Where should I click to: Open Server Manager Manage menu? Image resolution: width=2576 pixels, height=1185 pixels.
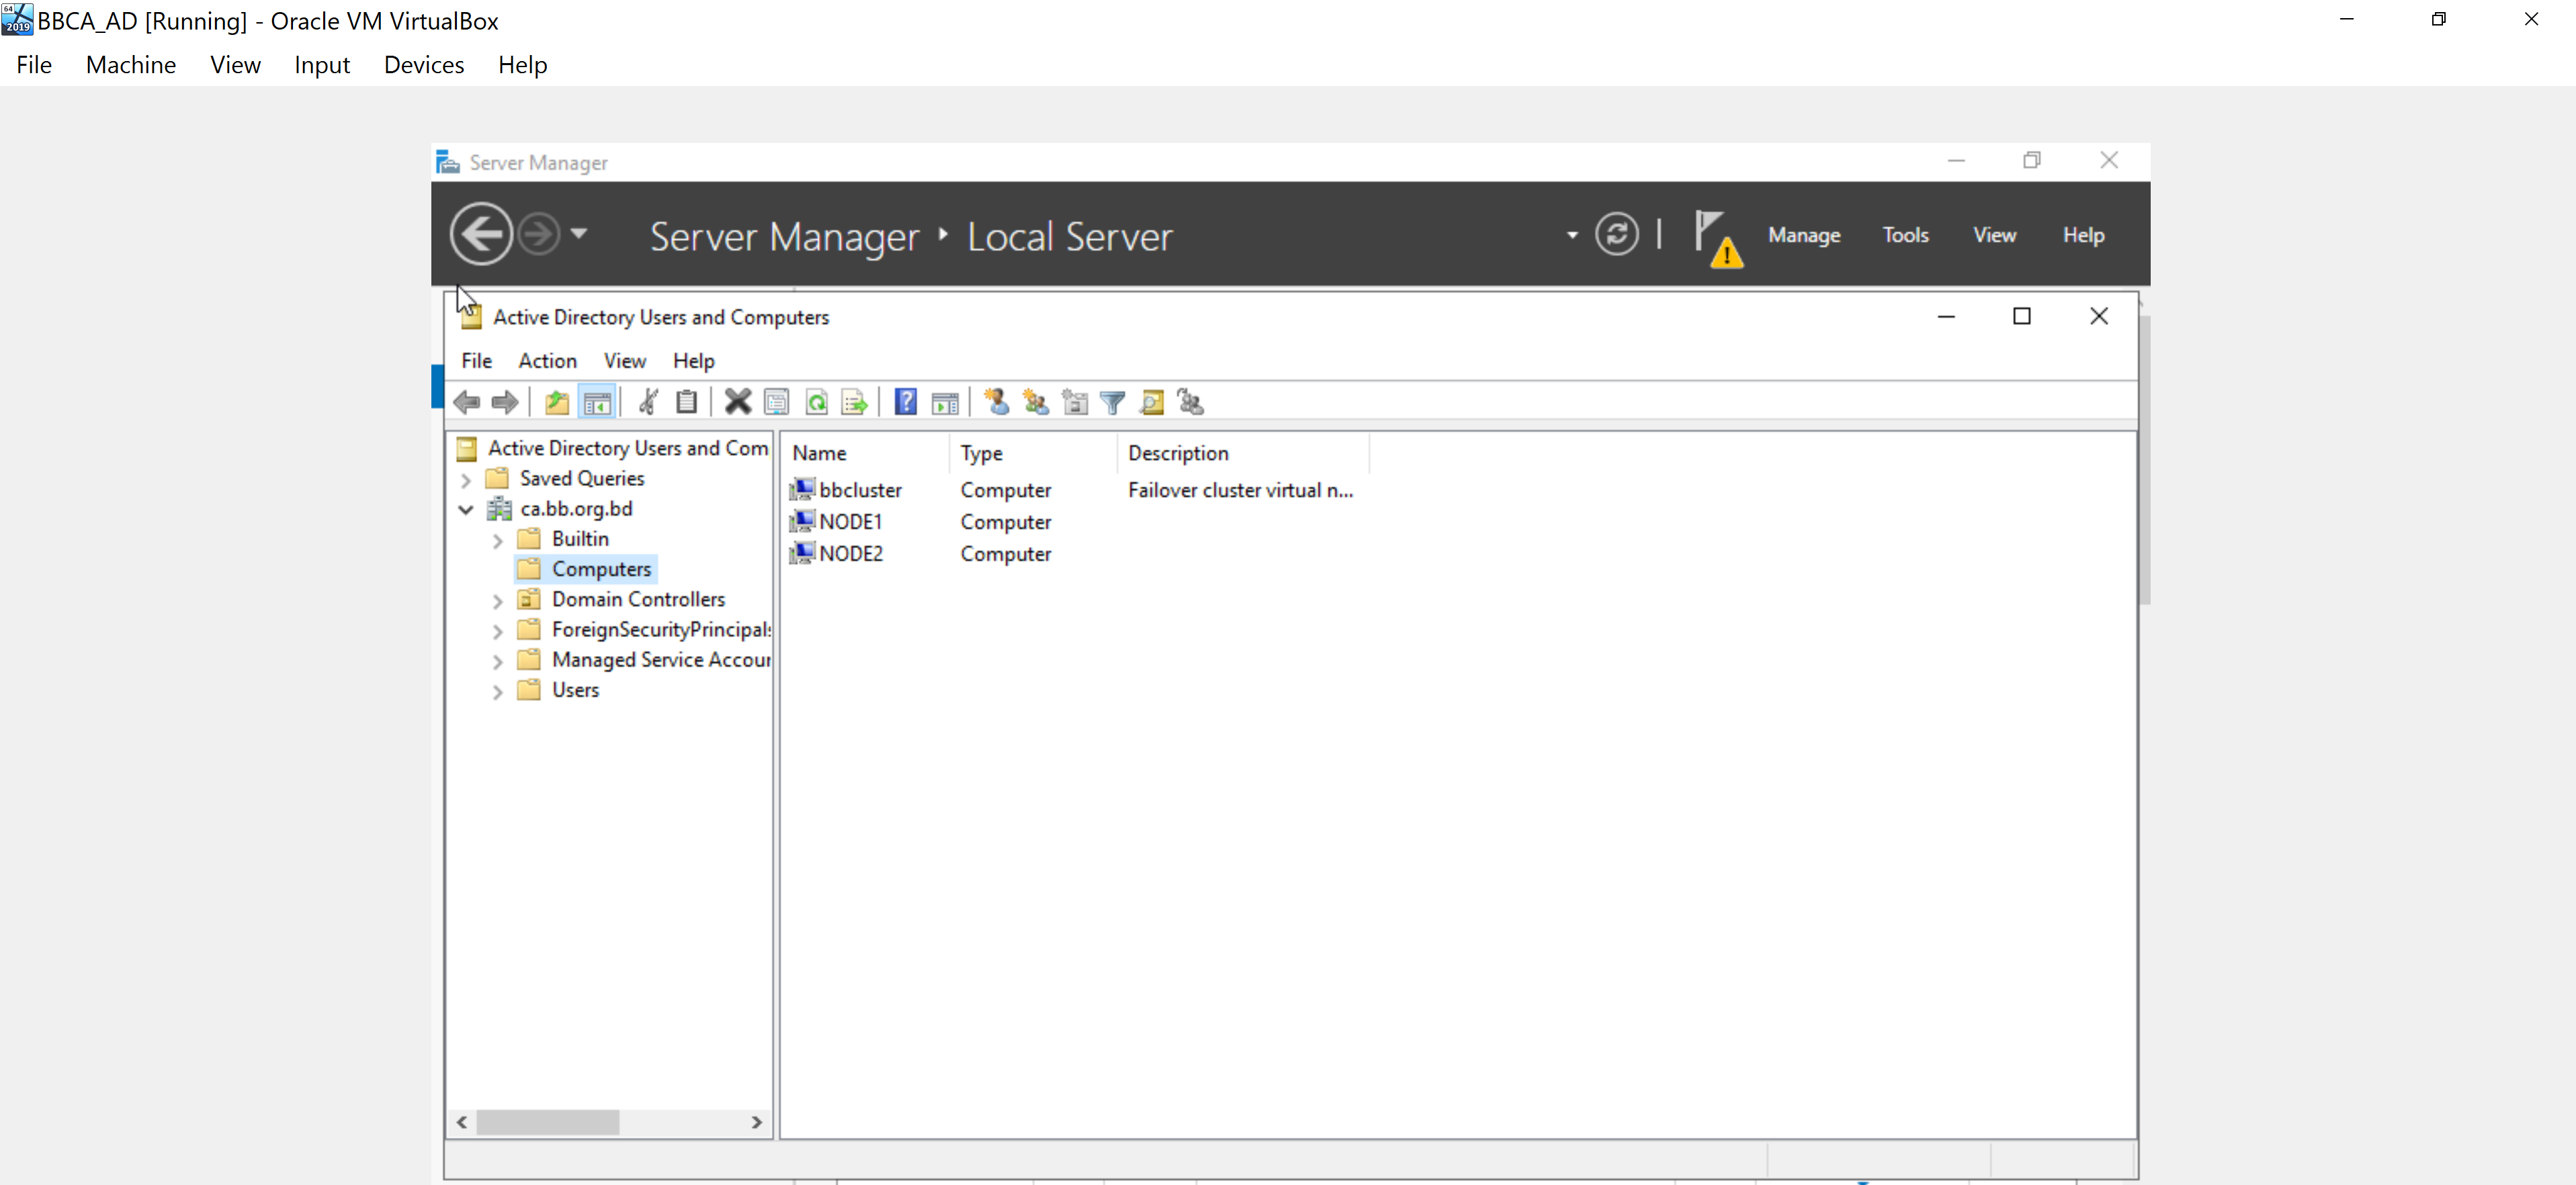[x=1804, y=235]
